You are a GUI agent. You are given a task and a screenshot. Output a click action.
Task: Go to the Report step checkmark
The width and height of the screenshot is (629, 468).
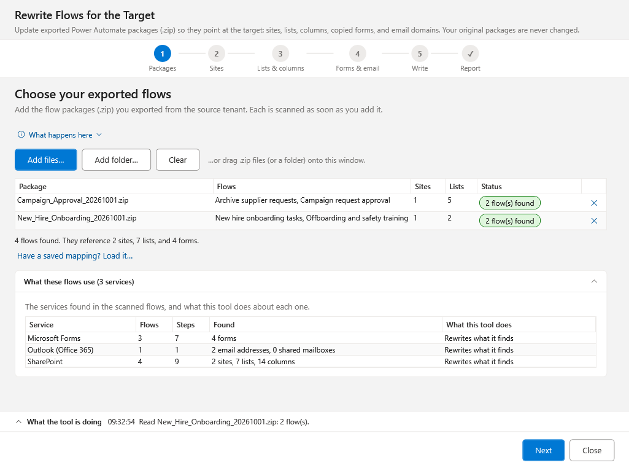pos(470,53)
